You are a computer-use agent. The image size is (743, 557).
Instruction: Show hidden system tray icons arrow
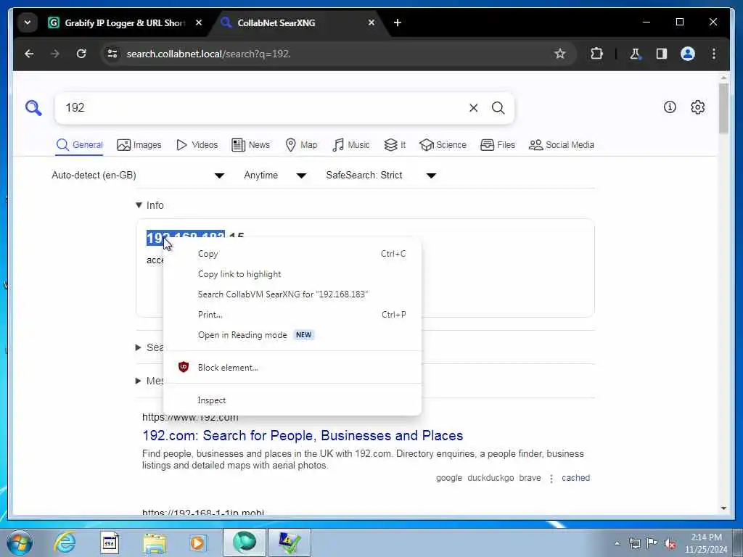tap(617, 543)
